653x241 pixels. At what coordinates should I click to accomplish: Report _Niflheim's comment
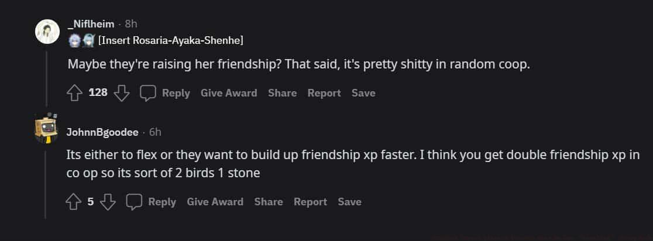[324, 93]
